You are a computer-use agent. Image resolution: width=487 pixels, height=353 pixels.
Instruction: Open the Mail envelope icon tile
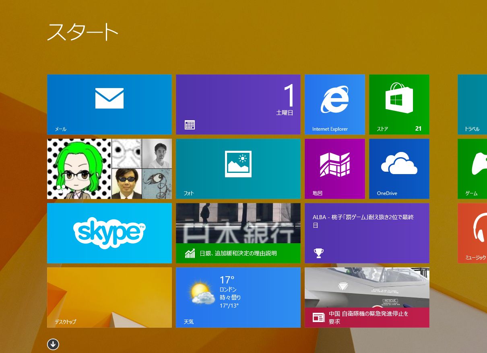[109, 98]
